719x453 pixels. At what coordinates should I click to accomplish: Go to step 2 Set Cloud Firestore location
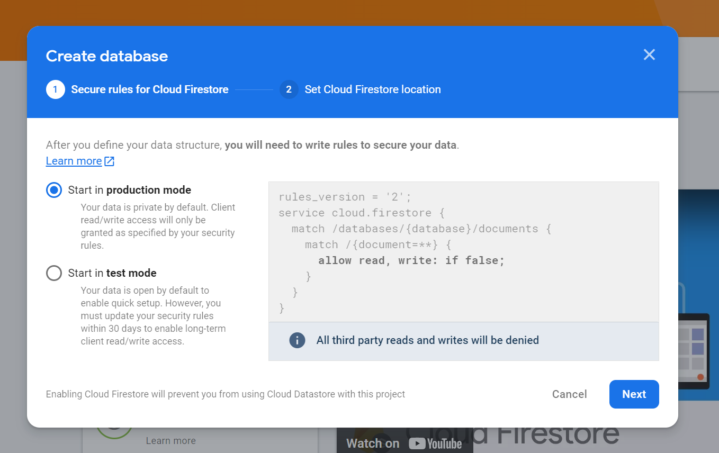coord(360,89)
